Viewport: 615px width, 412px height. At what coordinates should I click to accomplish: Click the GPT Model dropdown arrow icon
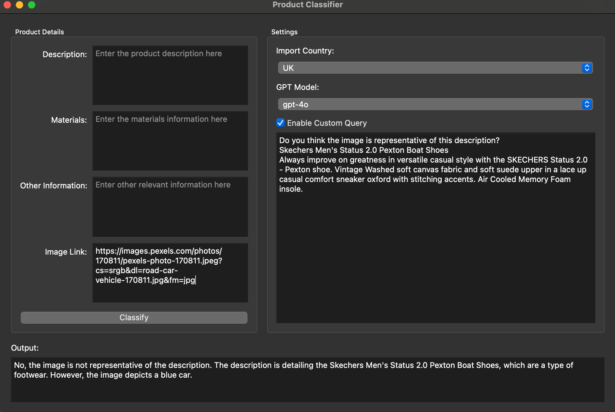(587, 104)
